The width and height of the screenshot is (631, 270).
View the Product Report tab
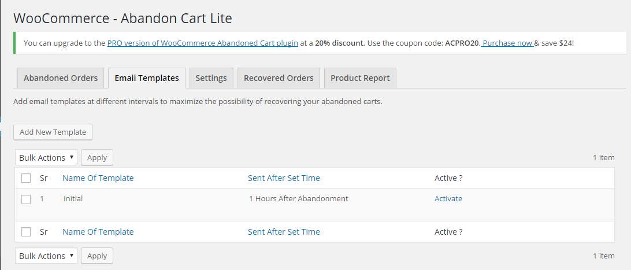click(x=360, y=78)
